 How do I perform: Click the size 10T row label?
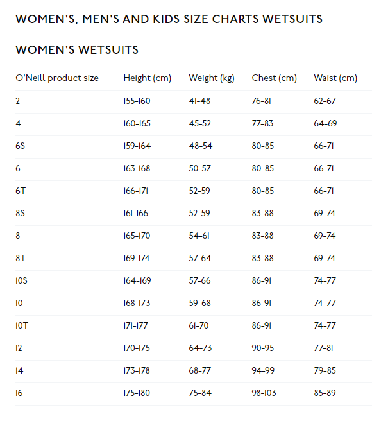22,325
